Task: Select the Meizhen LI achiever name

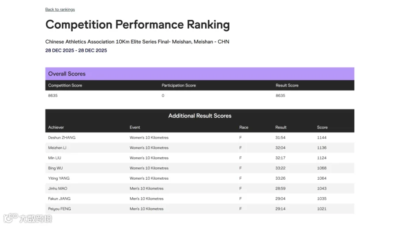Action: click(x=57, y=148)
